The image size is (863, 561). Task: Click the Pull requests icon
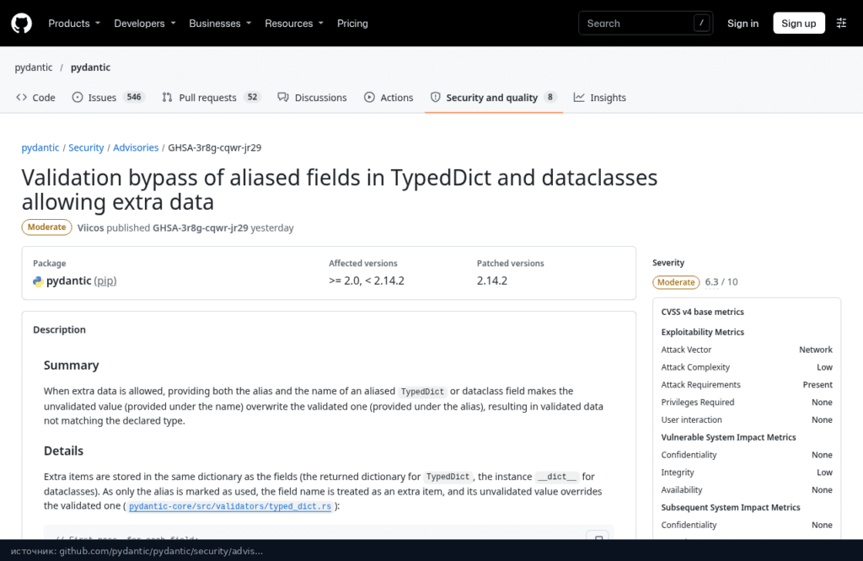point(168,98)
